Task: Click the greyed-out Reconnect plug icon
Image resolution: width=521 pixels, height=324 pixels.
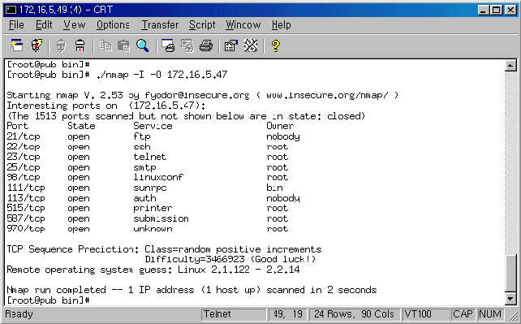Action: coord(61,45)
